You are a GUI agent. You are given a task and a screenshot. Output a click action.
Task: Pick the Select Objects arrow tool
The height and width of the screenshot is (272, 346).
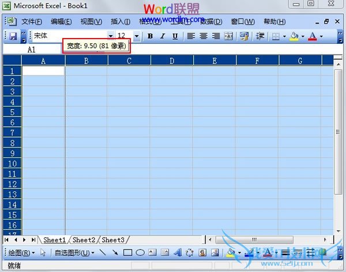tap(43, 253)
